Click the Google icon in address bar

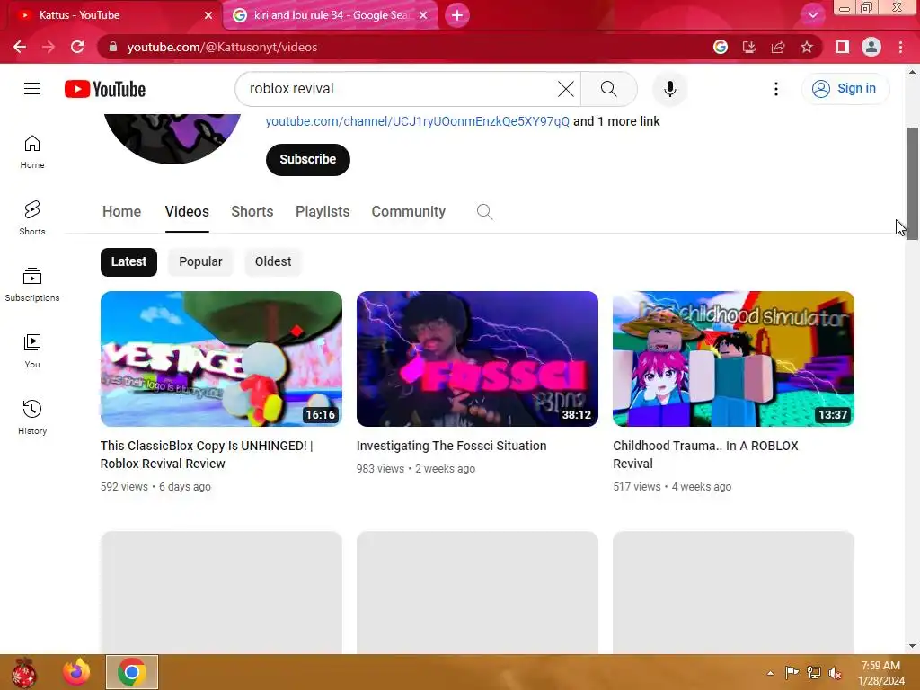click(x=721, y=47)
